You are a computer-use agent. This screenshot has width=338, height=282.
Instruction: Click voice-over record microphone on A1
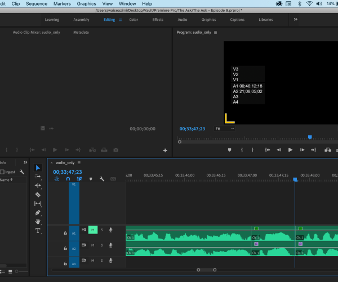click(110, 230)
